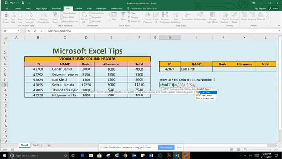The height and width of the screenshot is (159, 282).
Task: Click the Save icon in quick access toolbar
Action: click(x=6, y=3)
